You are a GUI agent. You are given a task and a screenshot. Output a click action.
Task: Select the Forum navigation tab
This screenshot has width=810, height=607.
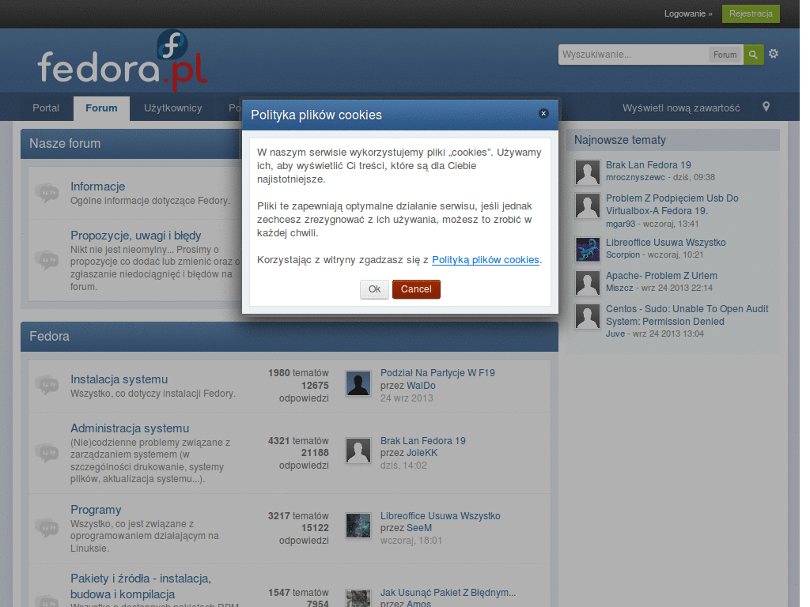point(101,108)
